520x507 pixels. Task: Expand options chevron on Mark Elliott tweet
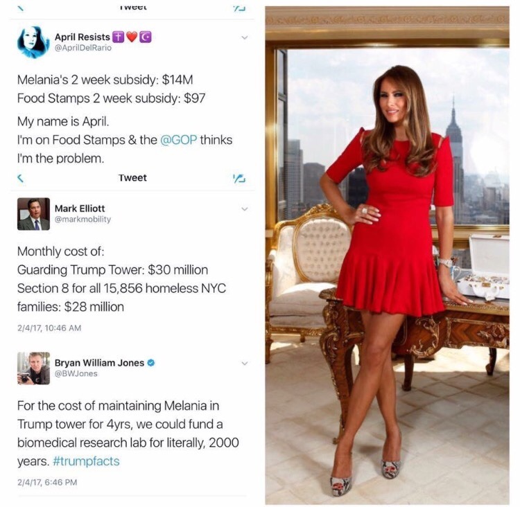pos(245,209)
